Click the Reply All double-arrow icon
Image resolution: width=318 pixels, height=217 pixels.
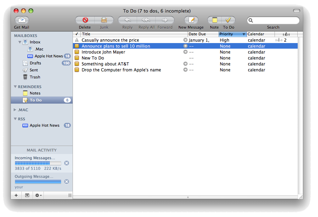[146, 20]
